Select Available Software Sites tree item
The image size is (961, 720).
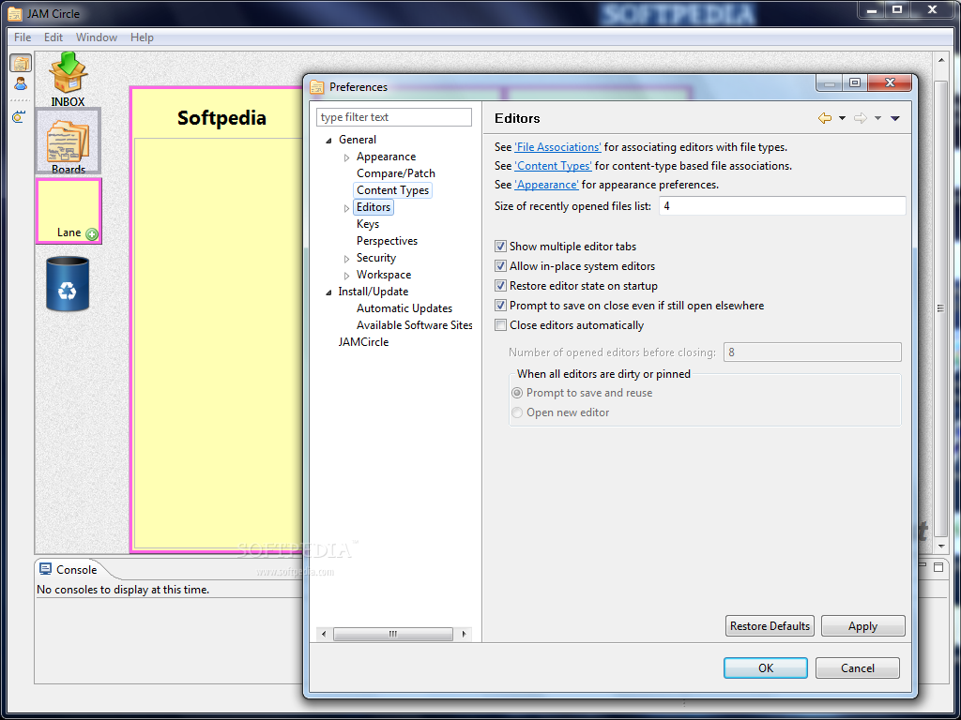pos(415,325)
